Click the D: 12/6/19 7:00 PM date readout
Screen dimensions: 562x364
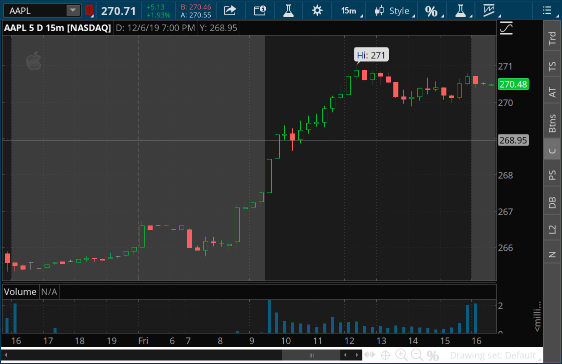point(155,27)
